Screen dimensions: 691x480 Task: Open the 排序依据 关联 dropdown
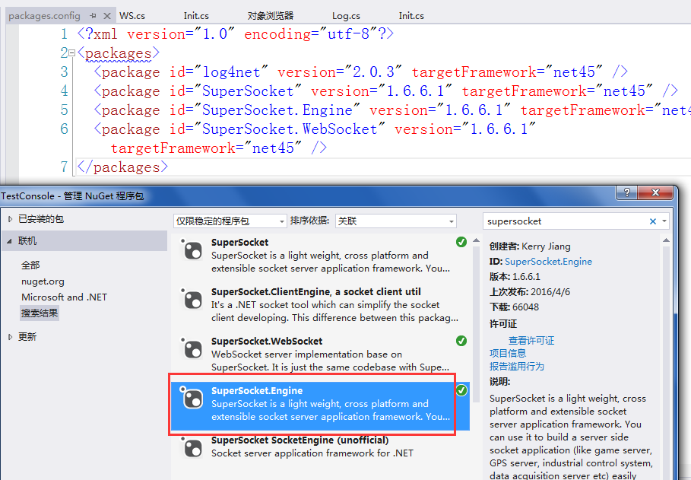[396, 221]
